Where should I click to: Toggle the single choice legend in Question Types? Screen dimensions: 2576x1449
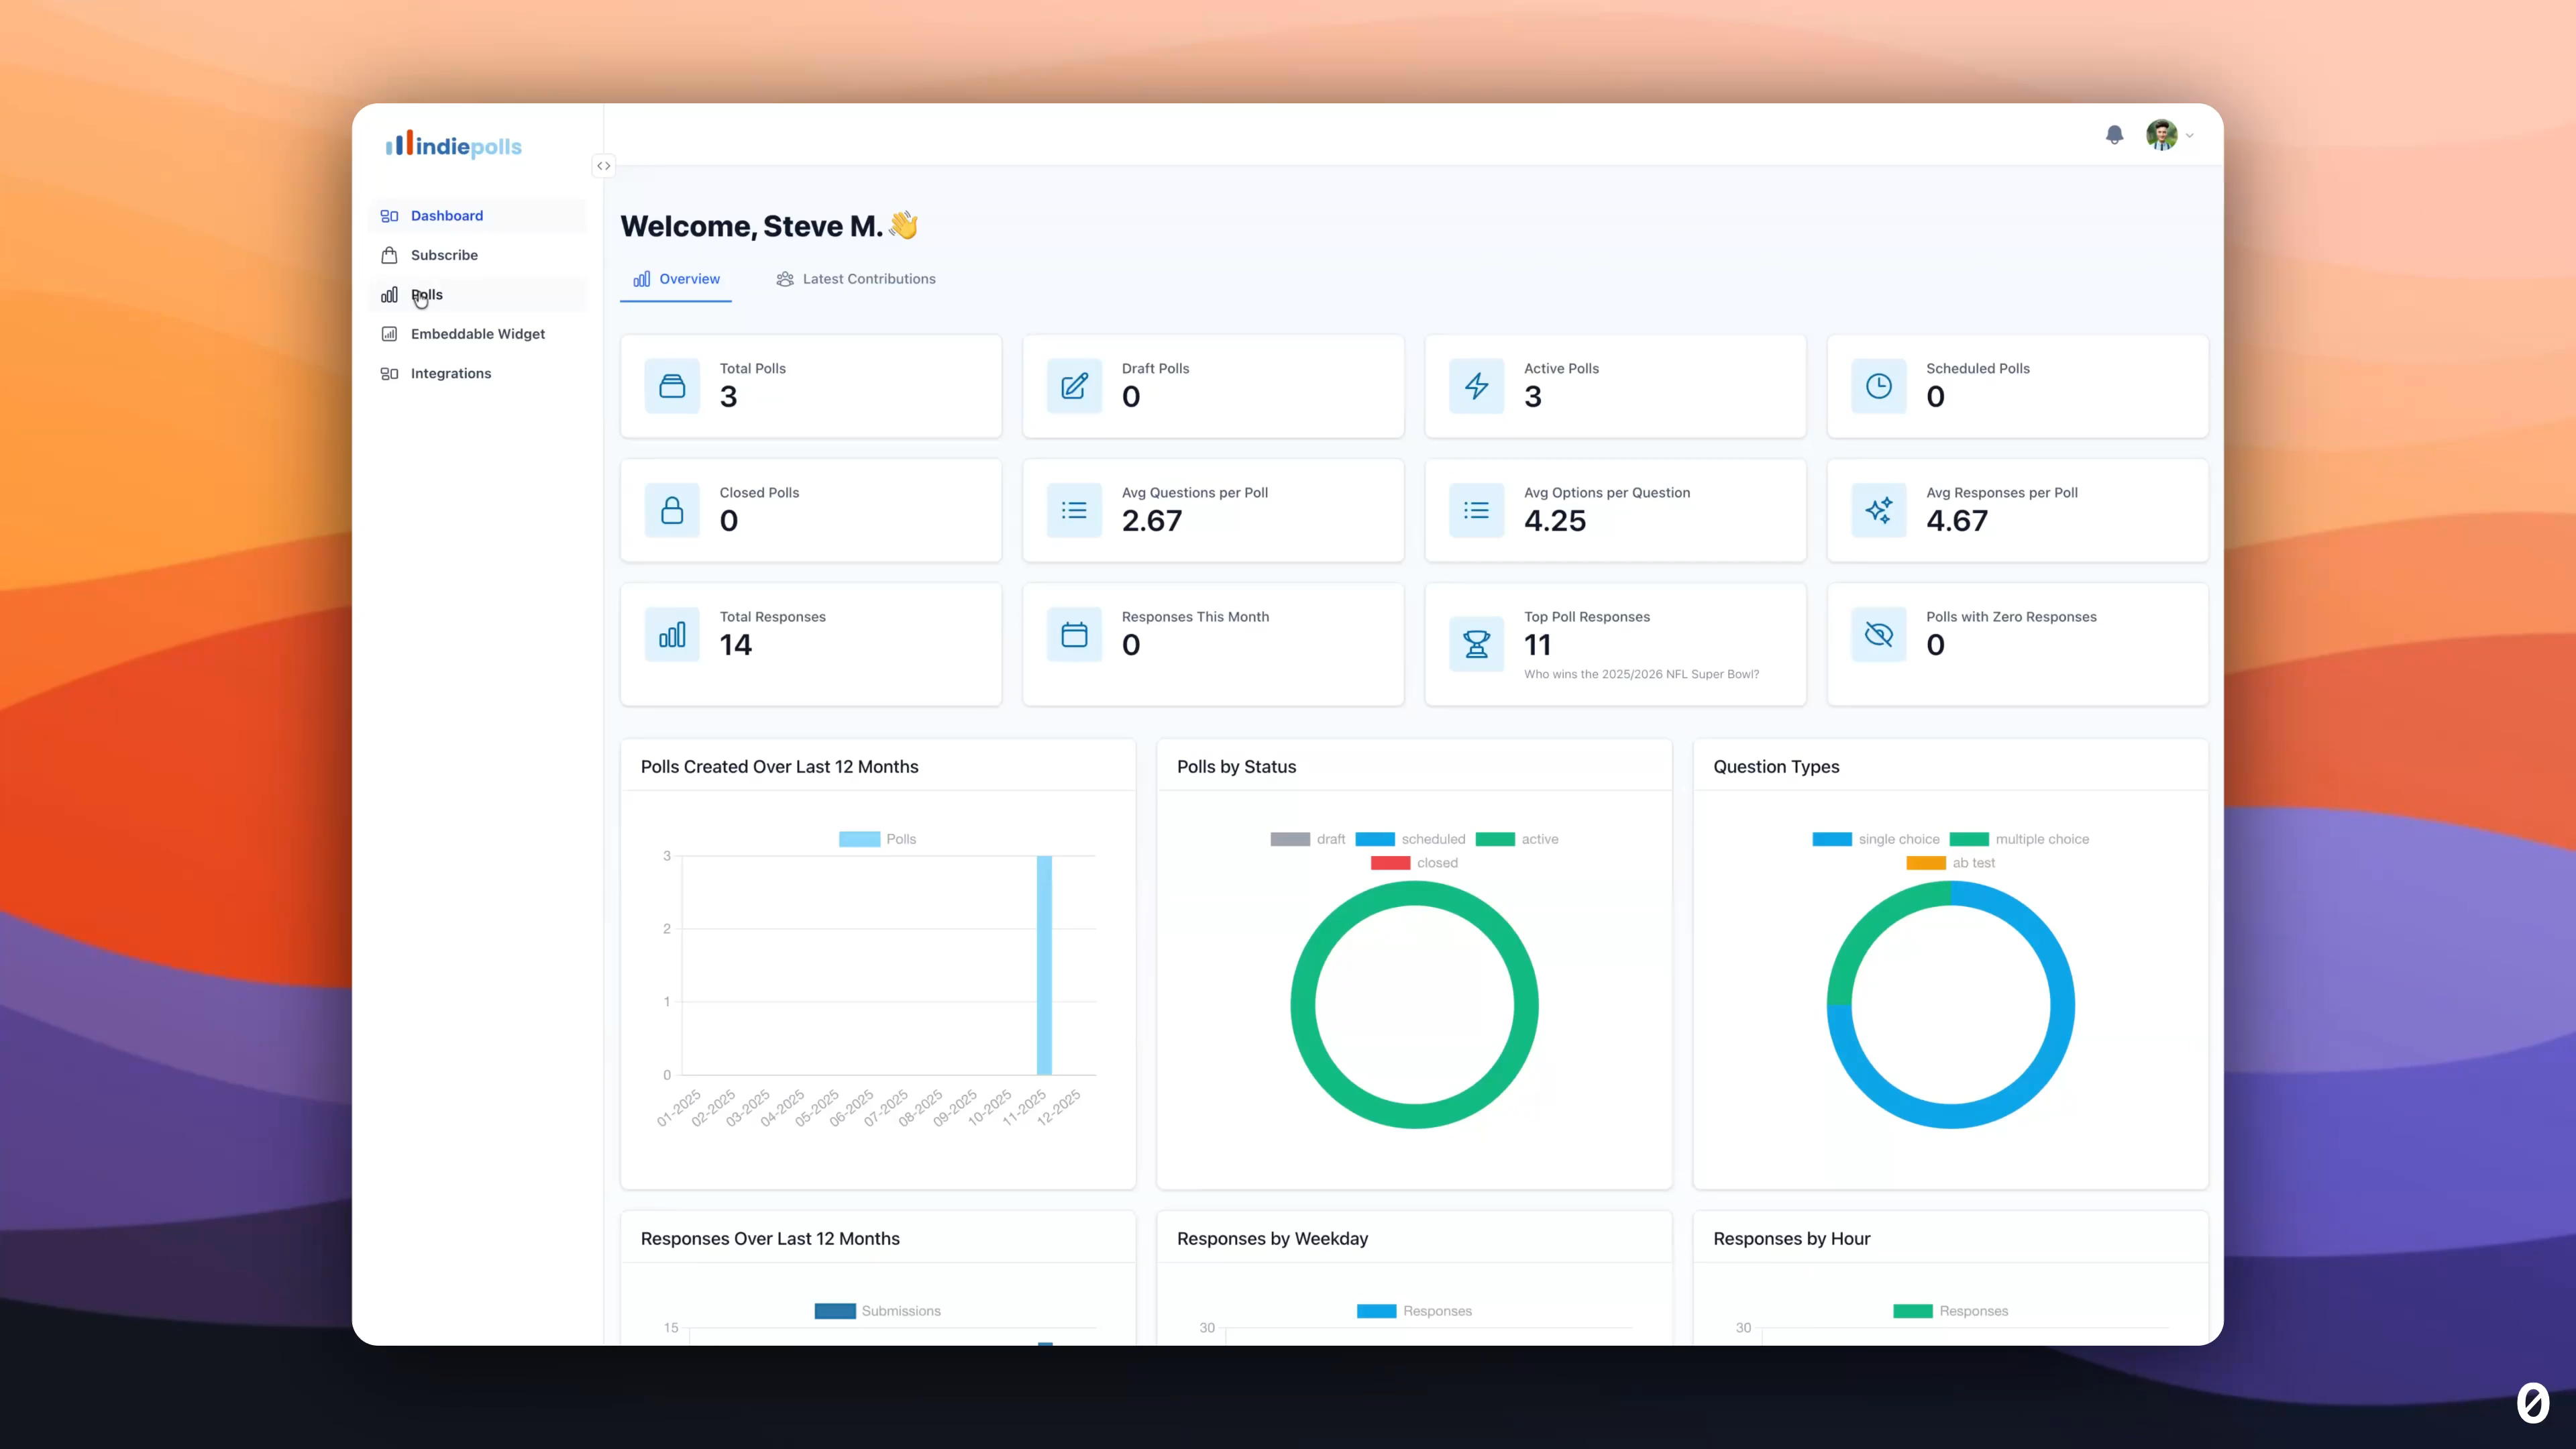click(1875, 839)
